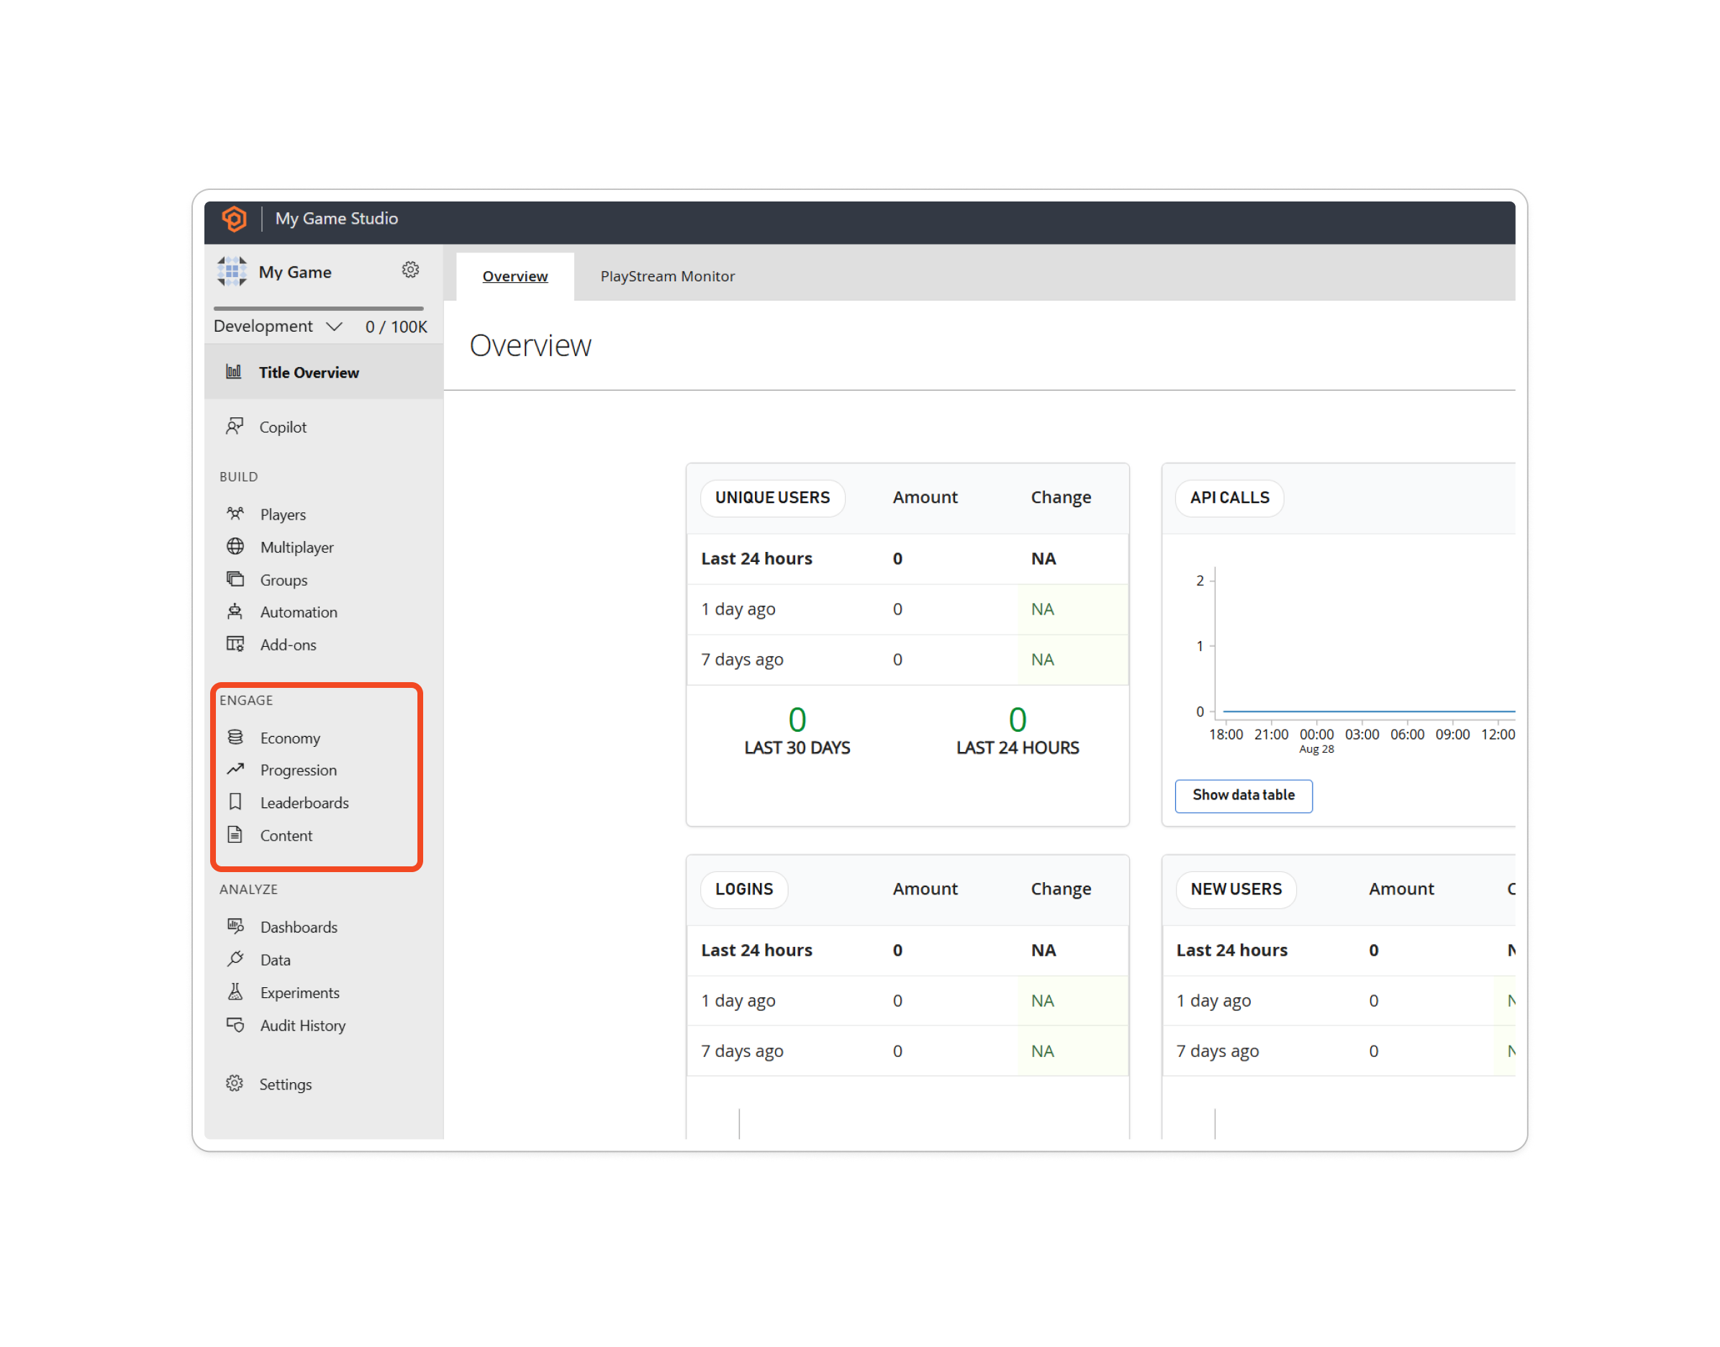Image resolution: width=1720 pixels, height=1347 pixels.
Task: Click the Economy icon in Engage section
Action: pos(235,735)
